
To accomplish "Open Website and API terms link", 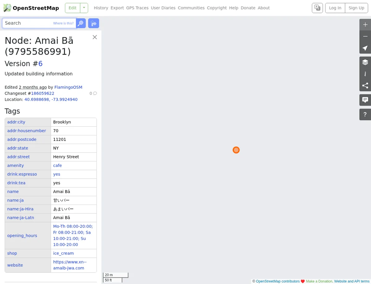I will point(352,281).
